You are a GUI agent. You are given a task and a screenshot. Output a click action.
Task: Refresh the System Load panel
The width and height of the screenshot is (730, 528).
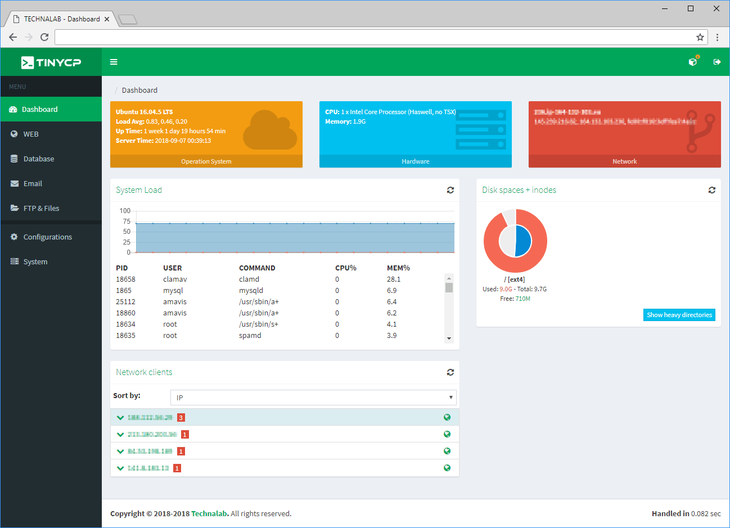[450, 190]
